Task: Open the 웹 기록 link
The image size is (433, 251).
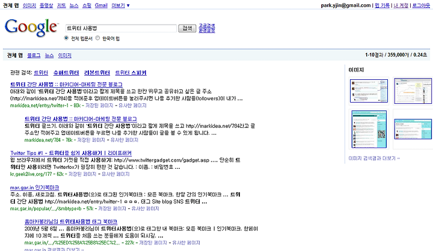Action: 382,5
